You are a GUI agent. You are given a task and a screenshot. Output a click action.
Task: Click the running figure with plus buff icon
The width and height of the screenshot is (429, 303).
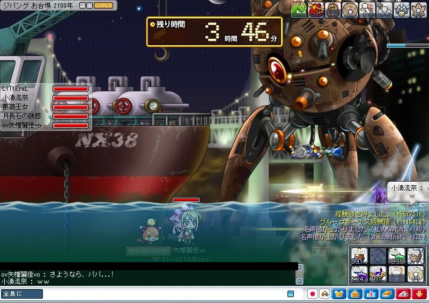pyautogui.click(x=367, y=10)
